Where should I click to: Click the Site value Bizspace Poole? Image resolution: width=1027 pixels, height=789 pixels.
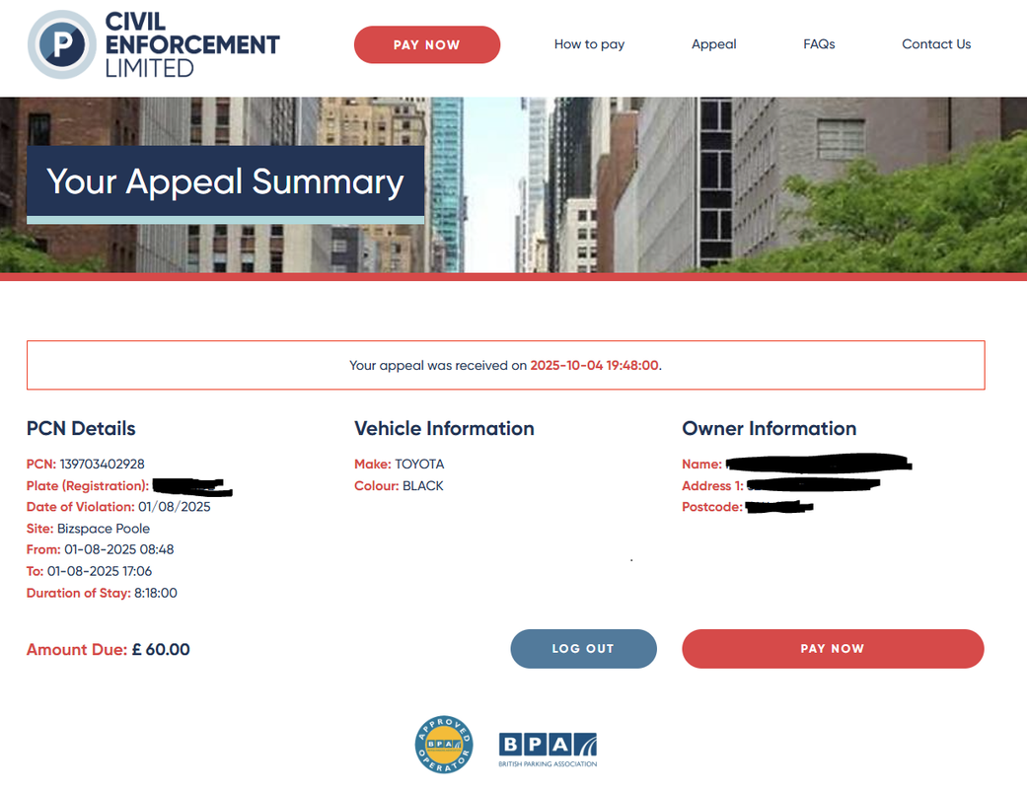click(104, 529)
